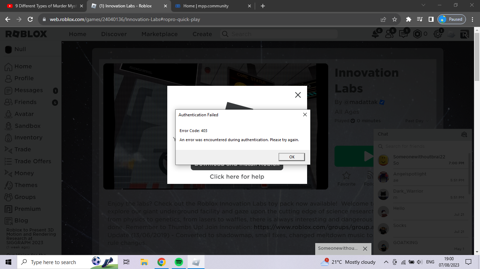The height and width of the screenshot is (269, 480).
Task: Open RoPro extension icon in header
Action: pos(465,34)
